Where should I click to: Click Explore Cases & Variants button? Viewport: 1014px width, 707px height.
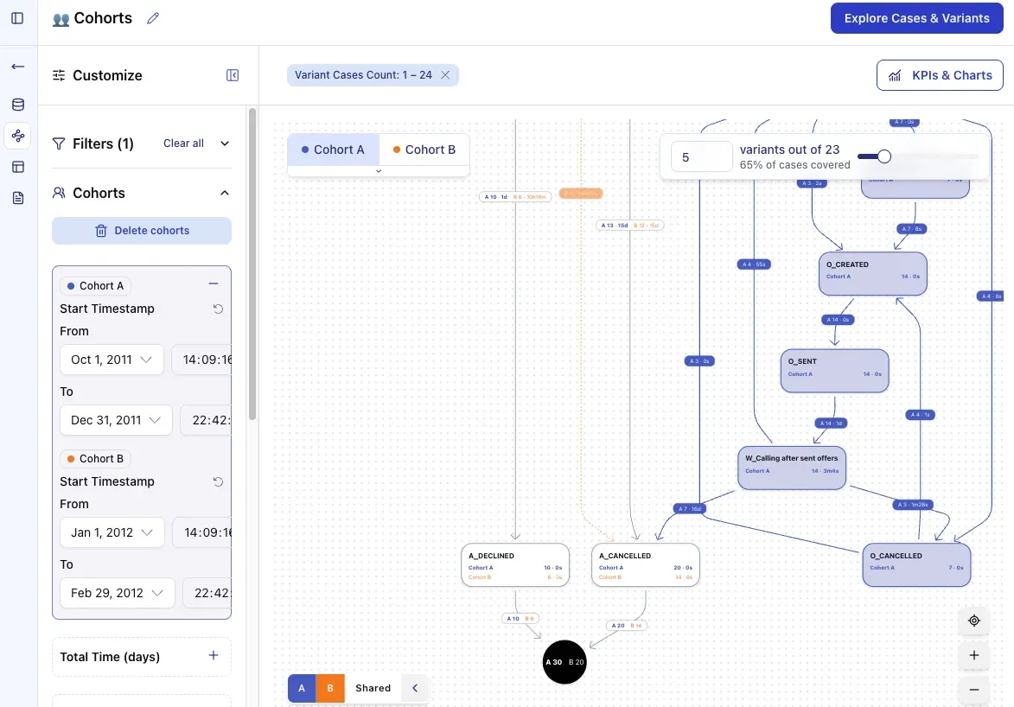(x=917, y=18)
